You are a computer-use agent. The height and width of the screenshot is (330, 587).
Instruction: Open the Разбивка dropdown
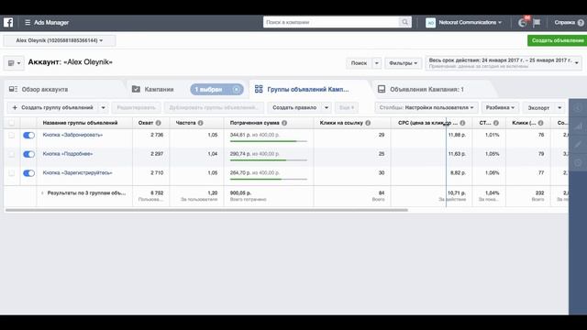point(500,108)
